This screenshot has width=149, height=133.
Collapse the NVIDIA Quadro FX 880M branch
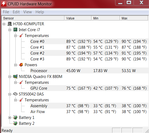click(10, 77)
